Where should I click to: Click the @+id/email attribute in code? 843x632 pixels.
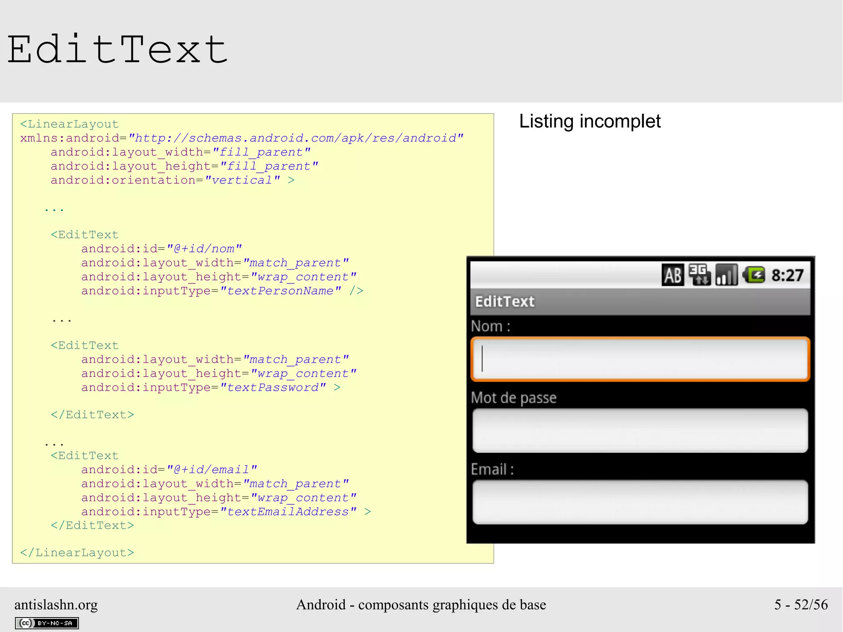coord(212,470)
